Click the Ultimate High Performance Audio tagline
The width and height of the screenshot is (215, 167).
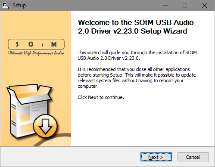36,53
